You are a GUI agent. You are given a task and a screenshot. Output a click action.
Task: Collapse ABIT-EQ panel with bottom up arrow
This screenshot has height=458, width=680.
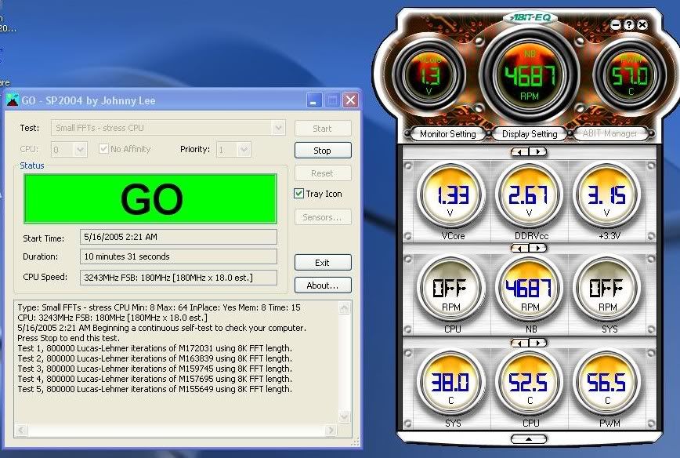pos(529,439)
